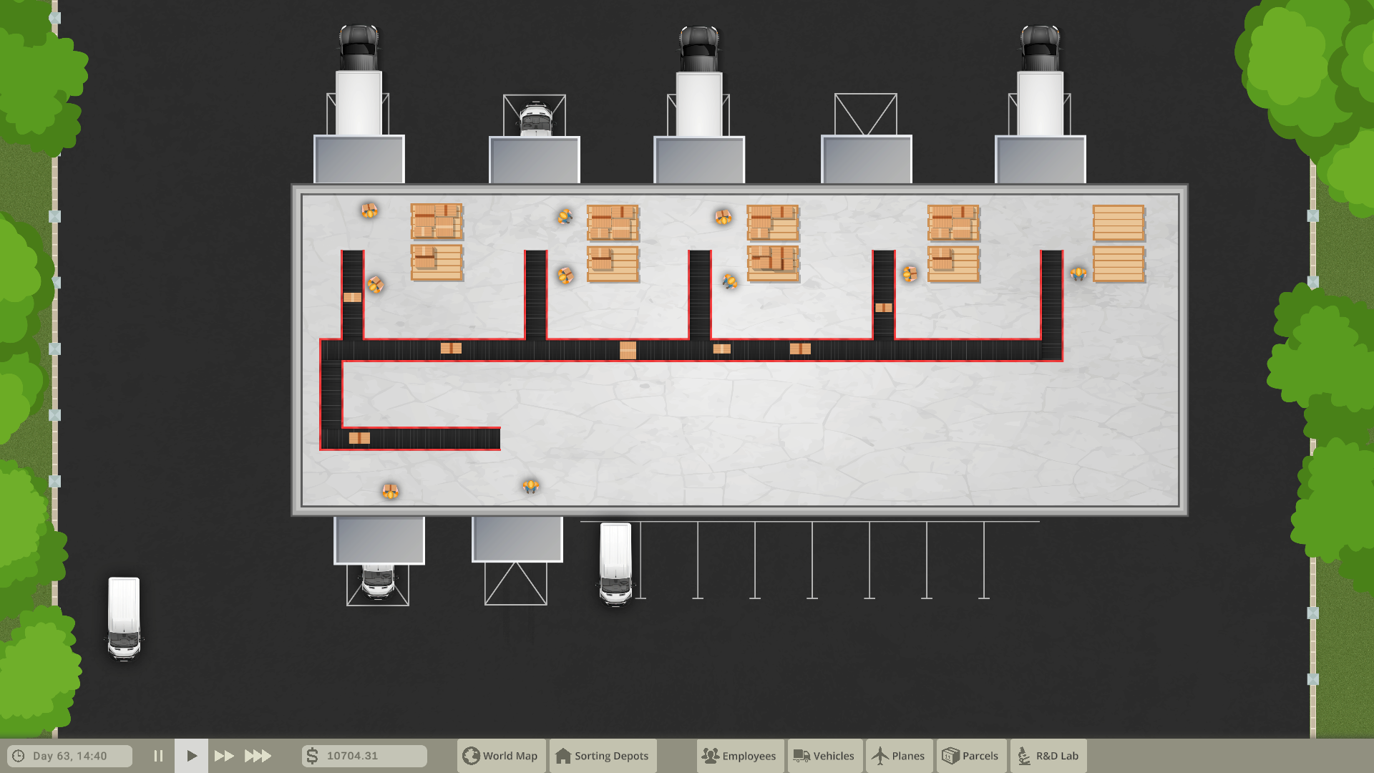Open the Planes panel

(x=899, y=756)
